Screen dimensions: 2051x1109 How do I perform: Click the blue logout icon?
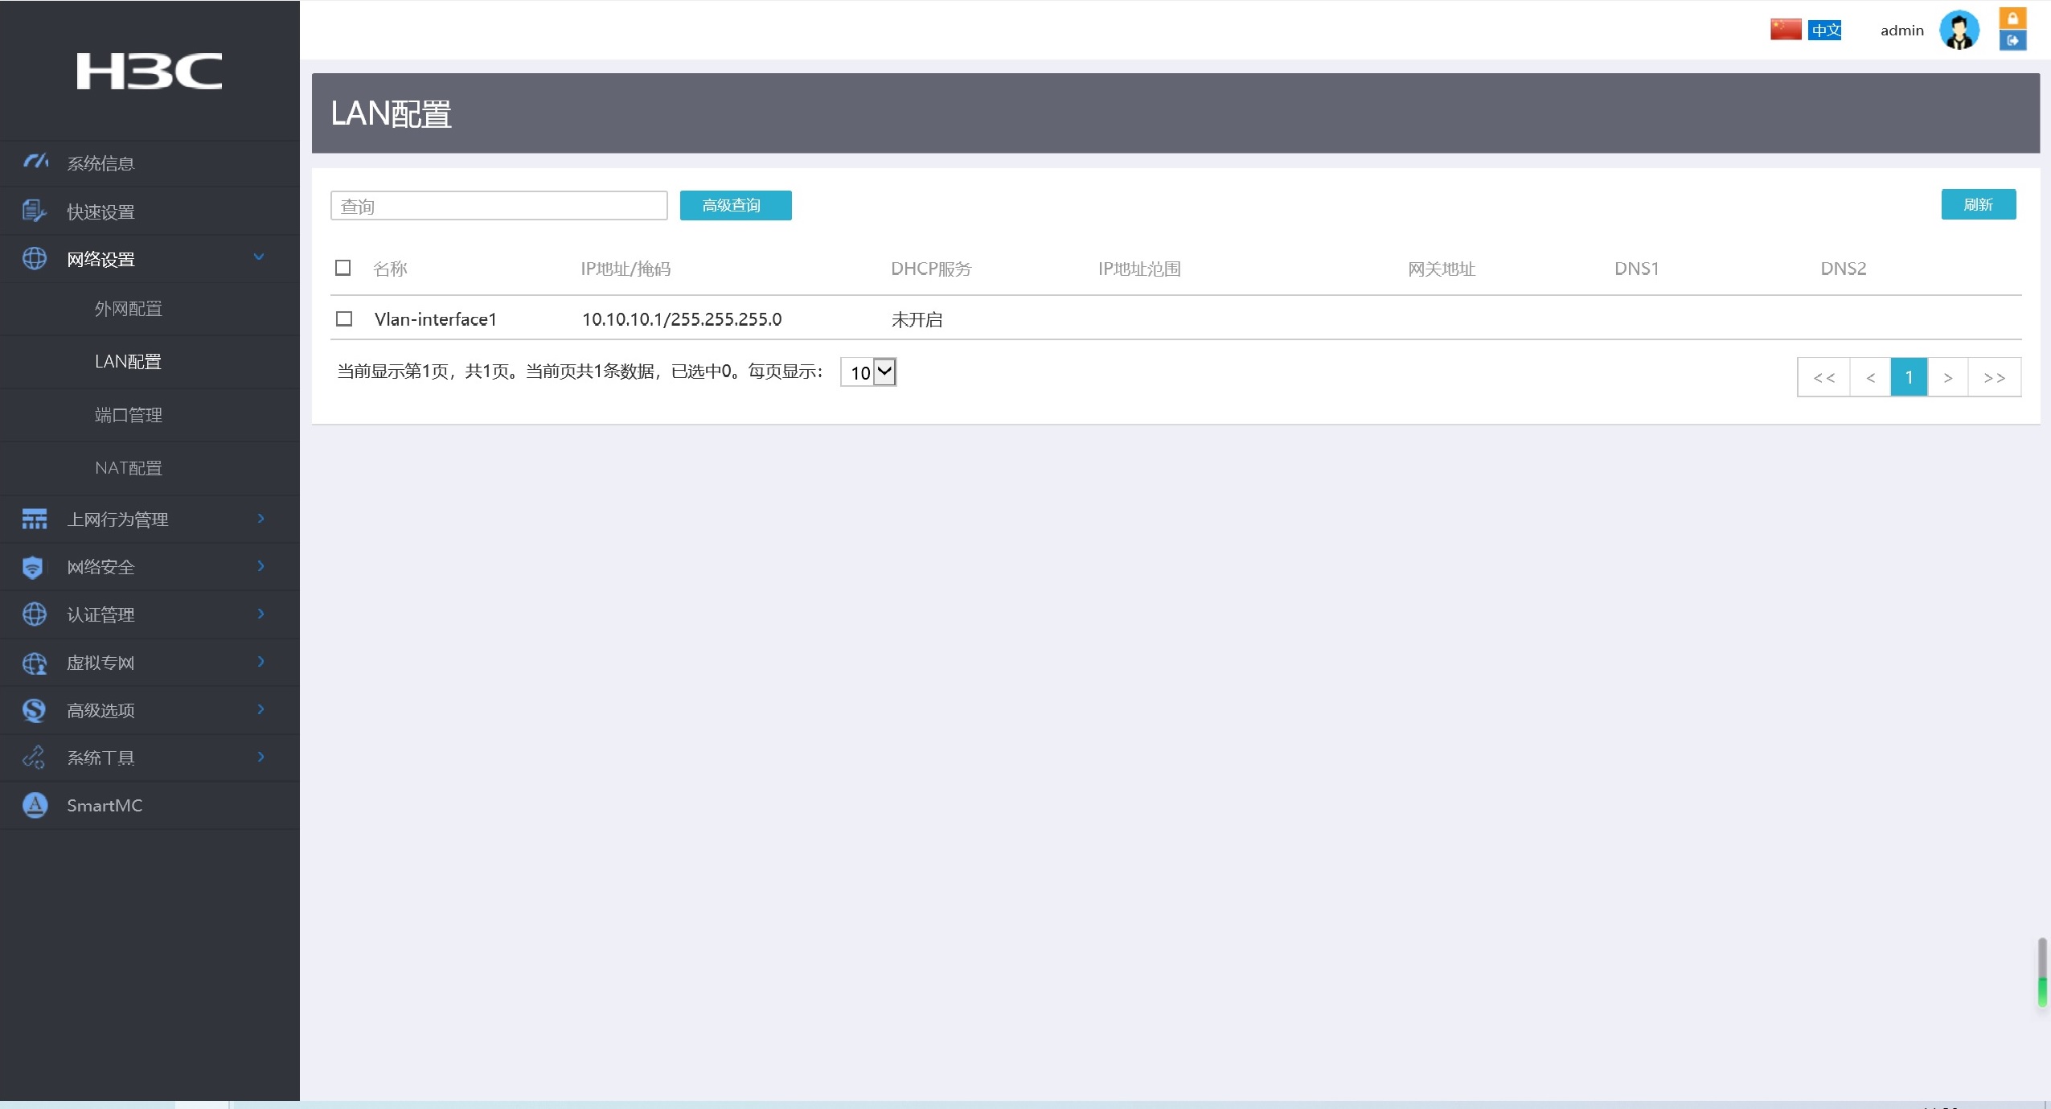pos(2012,40)
